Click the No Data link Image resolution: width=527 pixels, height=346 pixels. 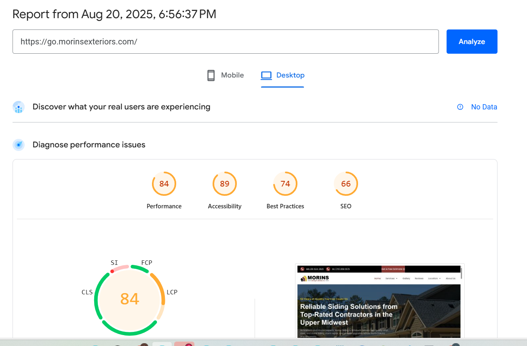coord(484,107)
